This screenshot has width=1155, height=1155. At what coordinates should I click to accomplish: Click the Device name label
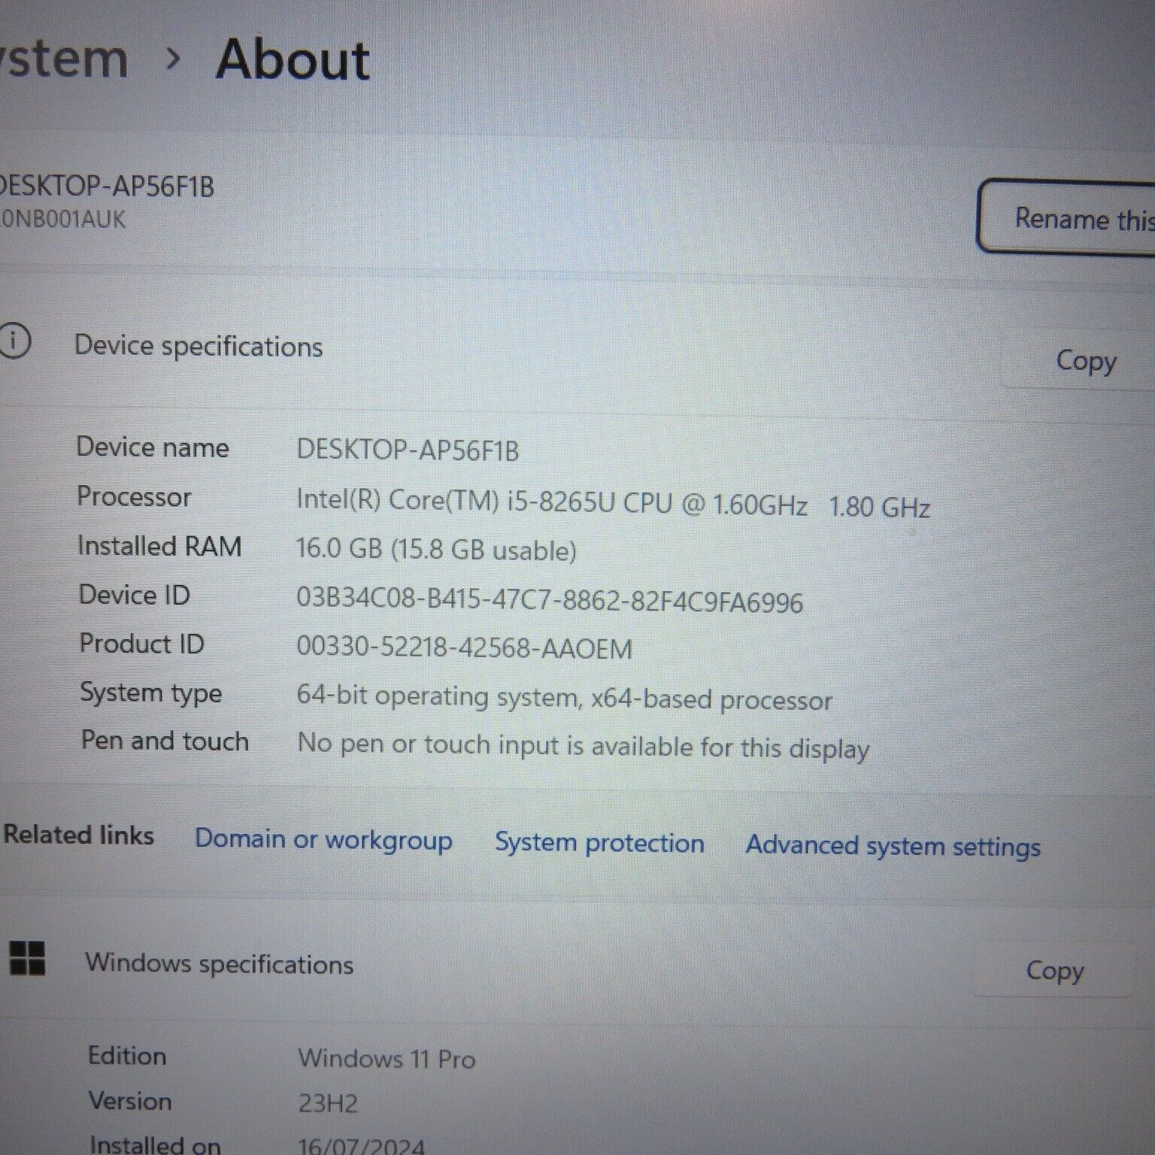(x=153, y=447)
